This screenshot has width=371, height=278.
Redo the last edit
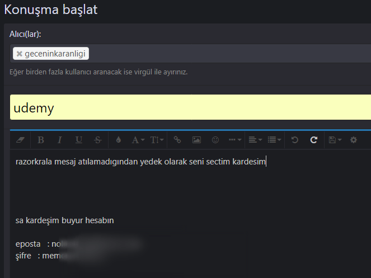pos(314,140)
